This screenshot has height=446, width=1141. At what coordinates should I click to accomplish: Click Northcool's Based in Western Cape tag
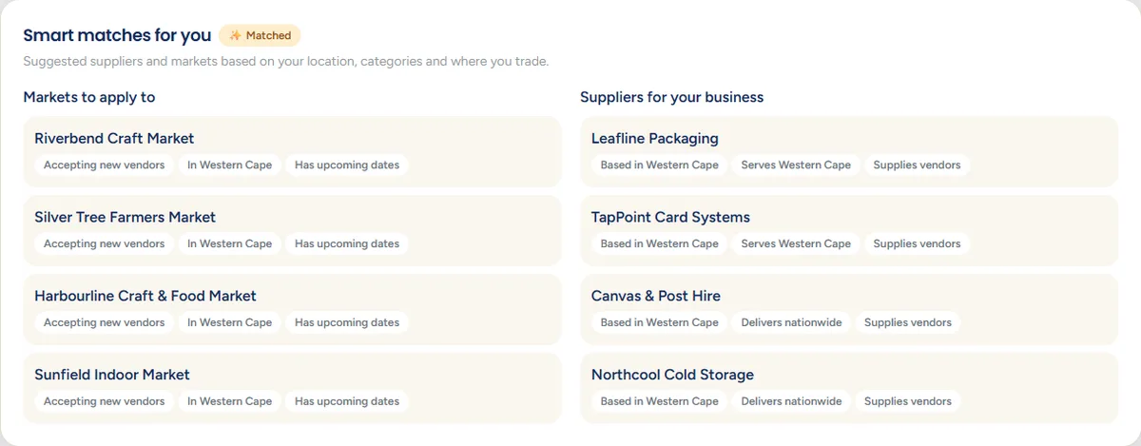click(x=659, y=401)
